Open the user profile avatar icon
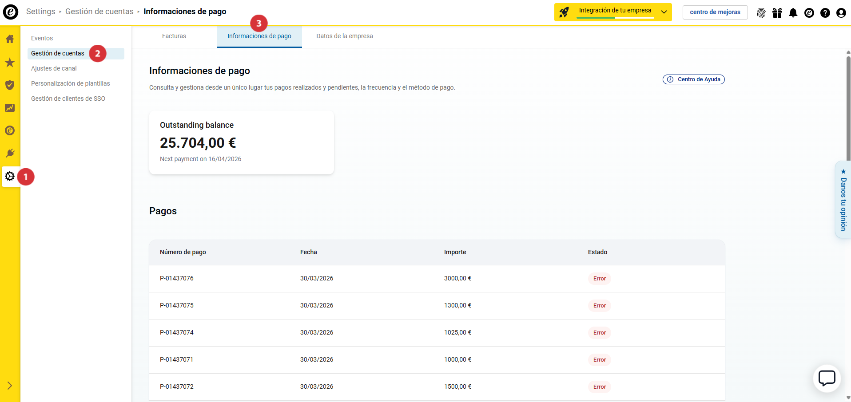 pos(841,13)
